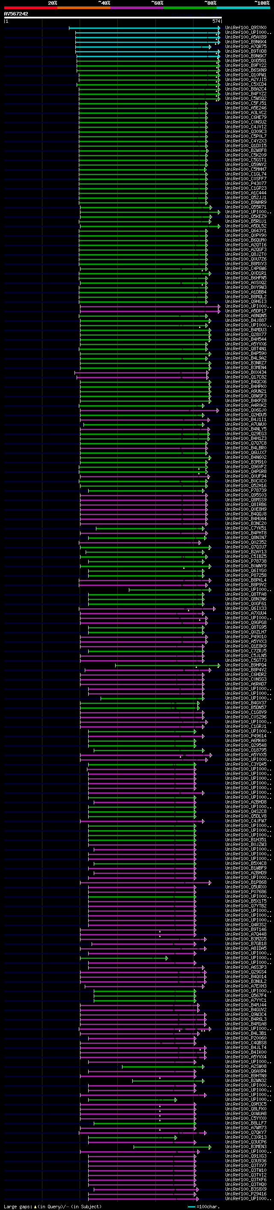Click the purple ~60% identity legend segment
Image resolution: width=274 pixels, height=1210 pixels.
pos(137,8)
